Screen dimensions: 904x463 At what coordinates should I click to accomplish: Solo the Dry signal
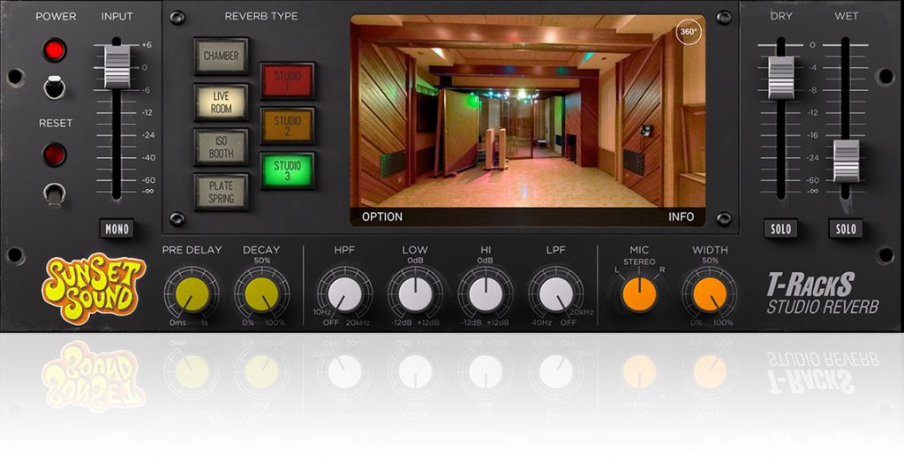click(780, 229)
